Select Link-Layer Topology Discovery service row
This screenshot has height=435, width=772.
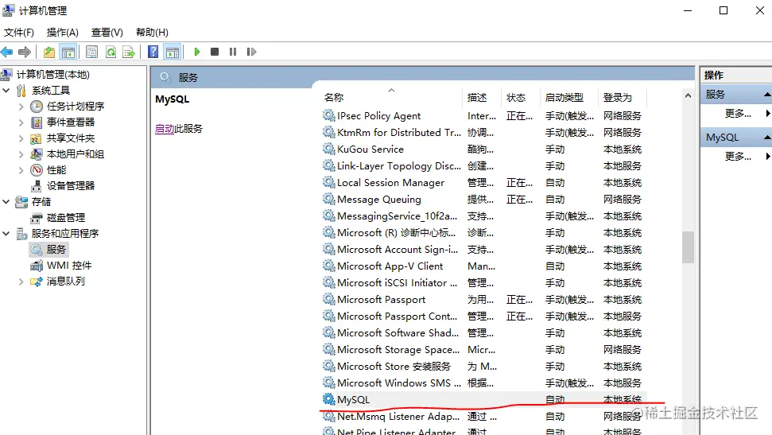483,166
